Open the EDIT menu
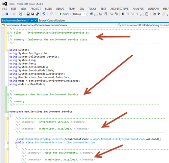The image size is (169, 163). coord(13,9)
